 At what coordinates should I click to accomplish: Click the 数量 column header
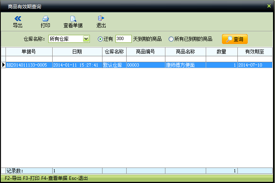222,51
